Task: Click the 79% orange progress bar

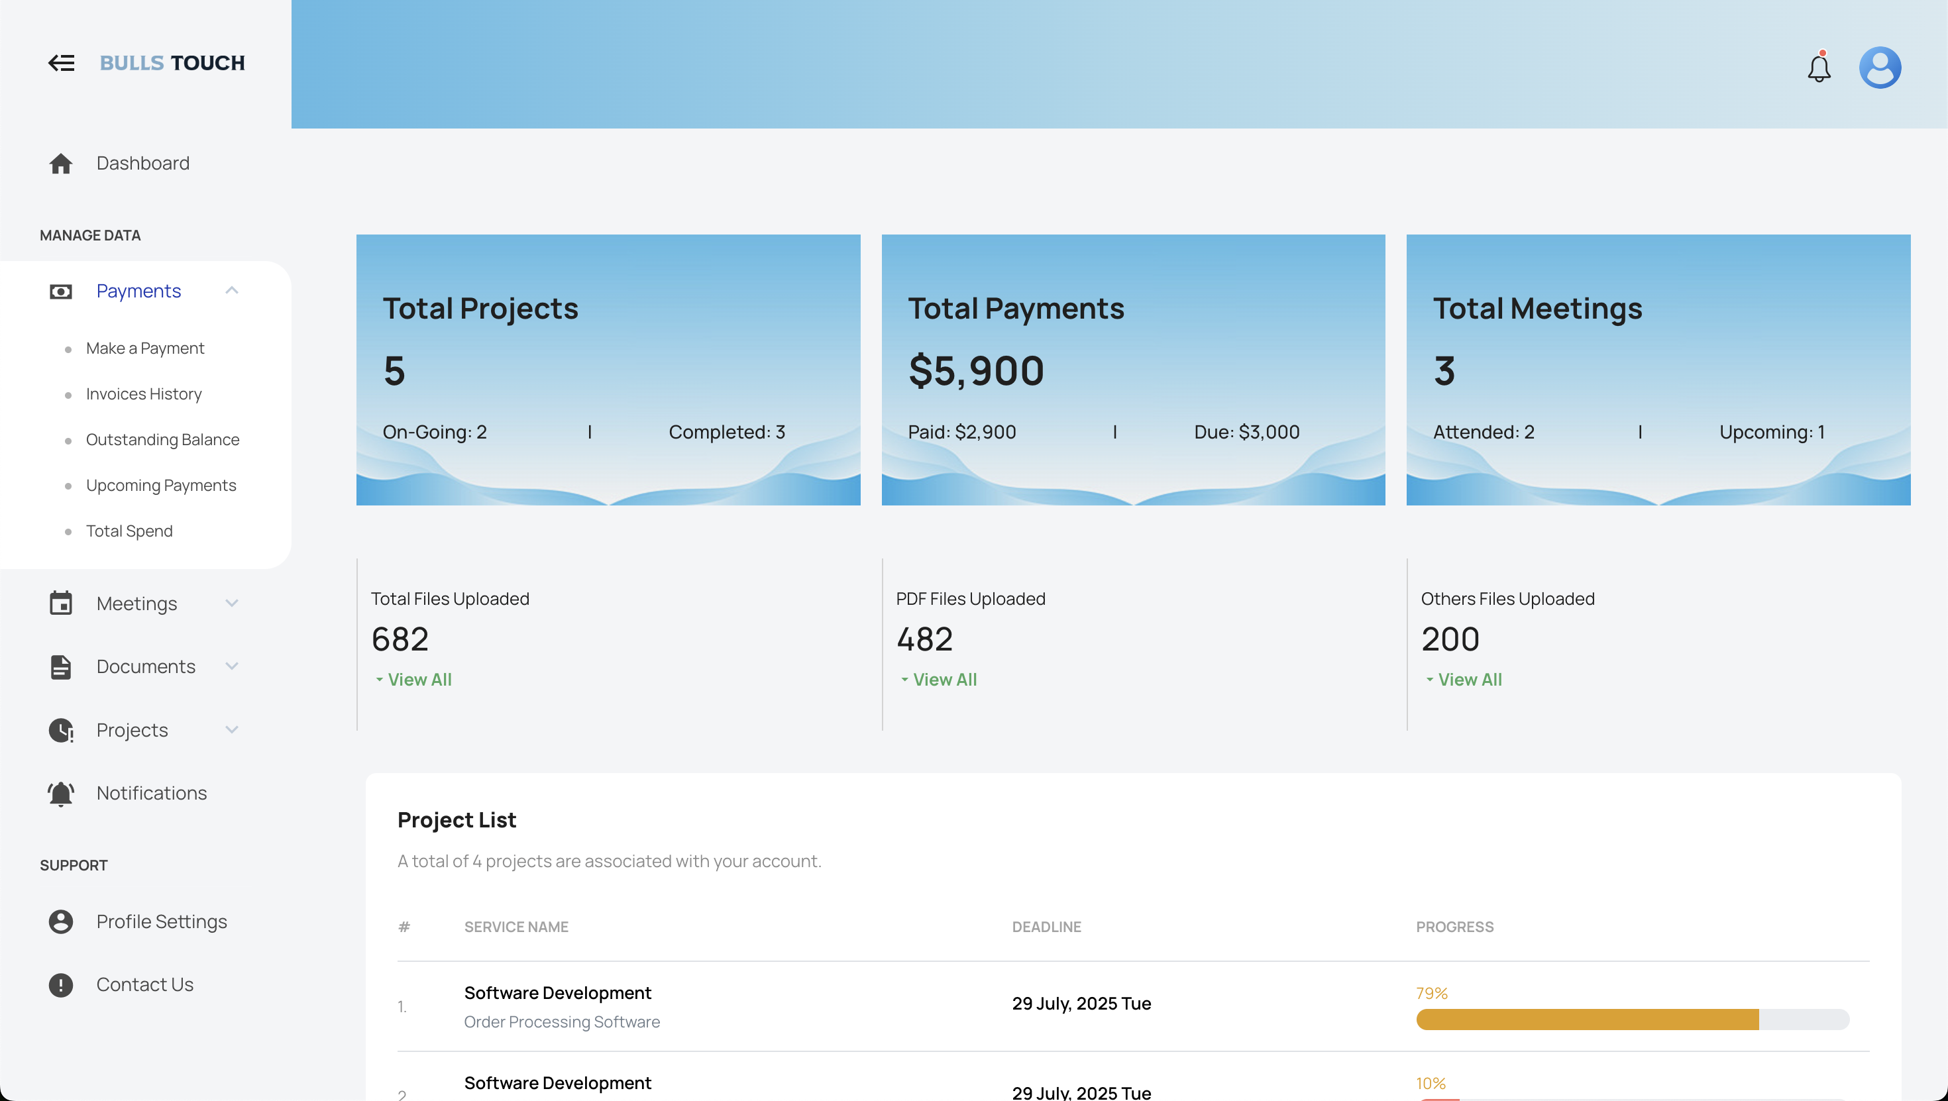Action: (x=1588, y=1020)
